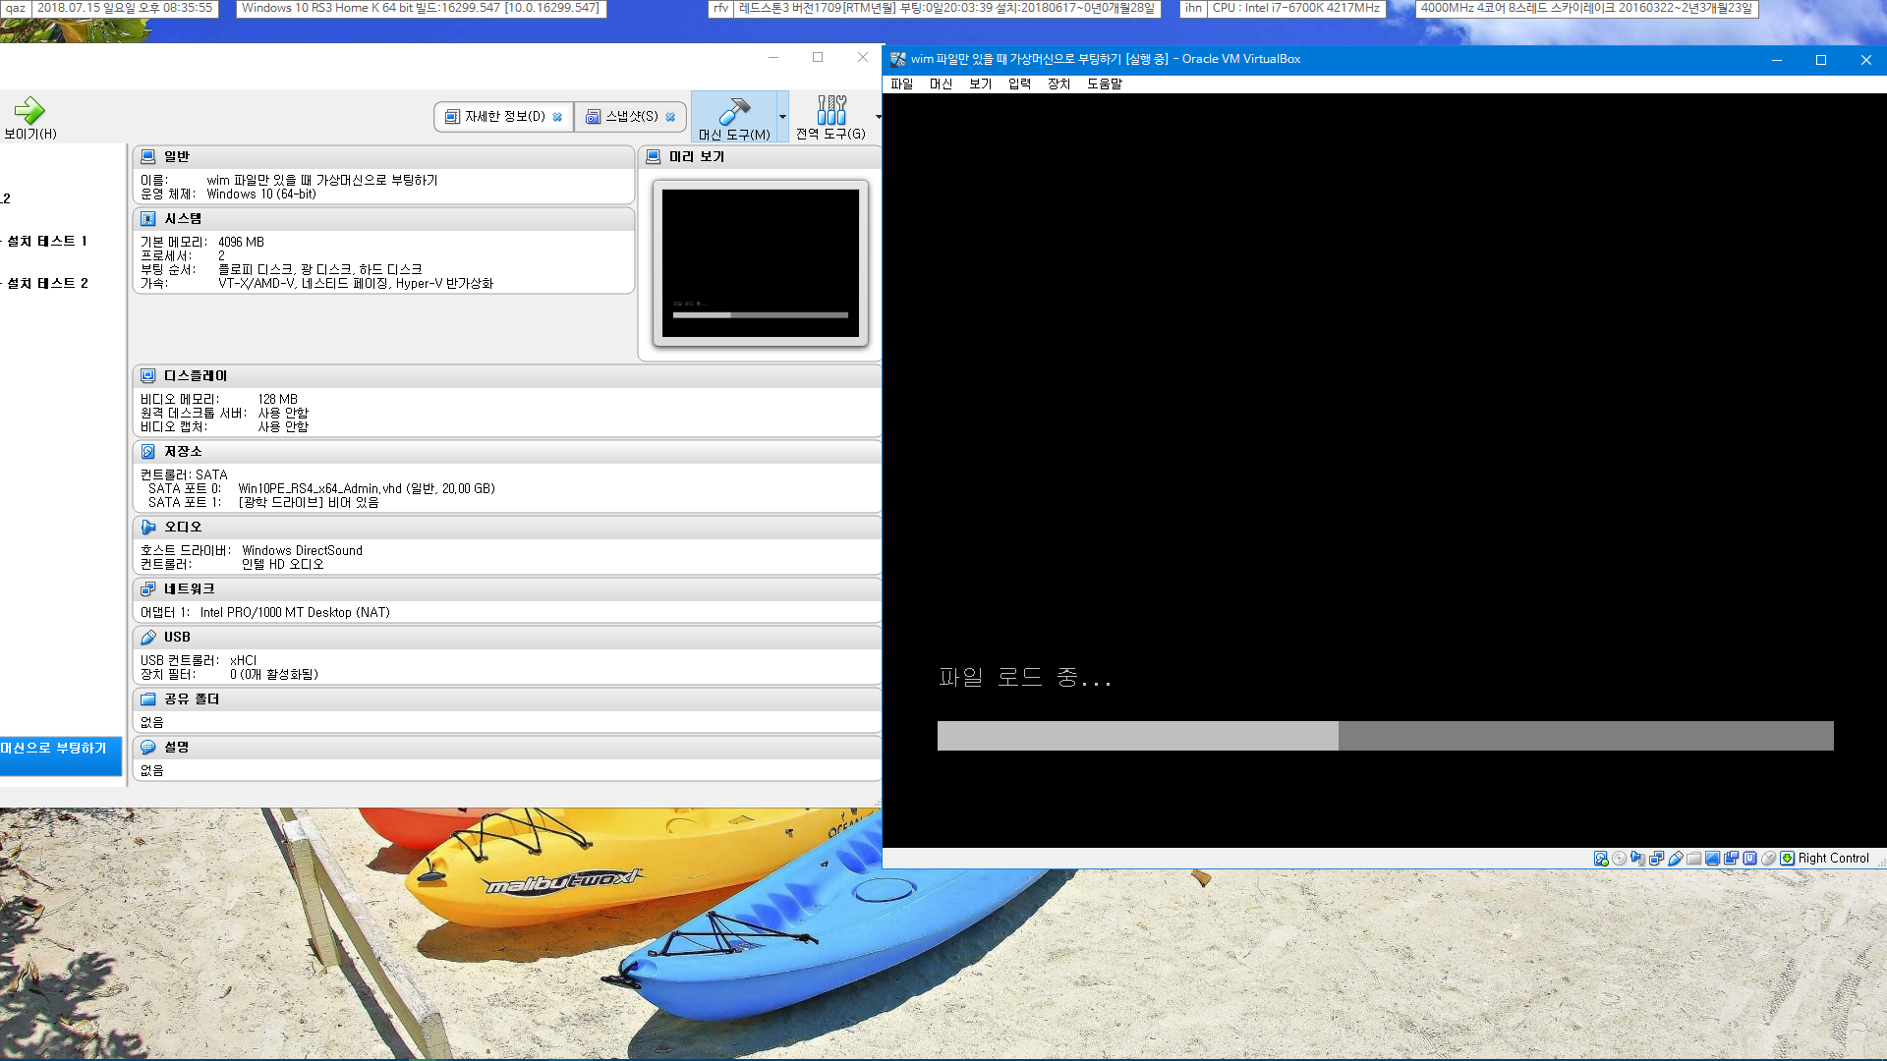Click 'Intel PRO/1000 MT Desktop (NAT)' adapter text
Image resolution: width=1887 pixels, height=1061 pixels.
(295, 612)
